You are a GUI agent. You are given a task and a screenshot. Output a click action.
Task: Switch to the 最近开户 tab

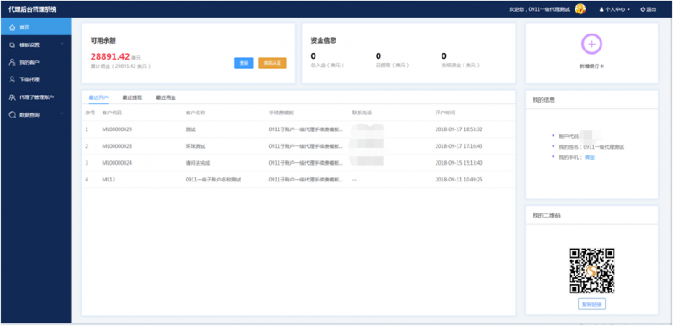tap(98, 97)
